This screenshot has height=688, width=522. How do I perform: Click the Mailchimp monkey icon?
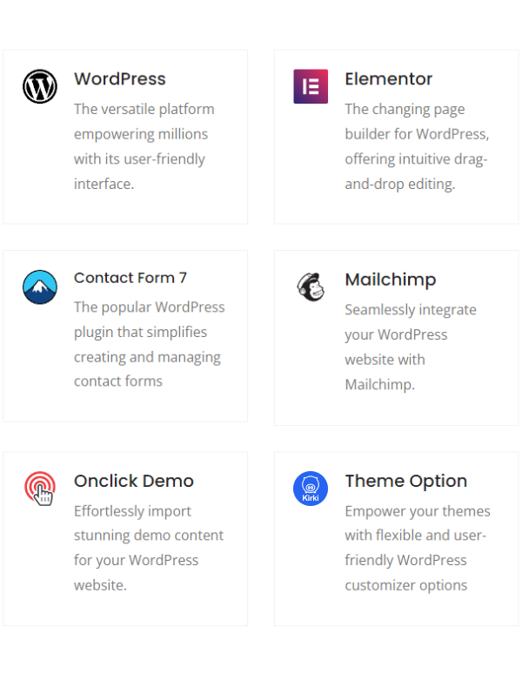coord(311,287)
